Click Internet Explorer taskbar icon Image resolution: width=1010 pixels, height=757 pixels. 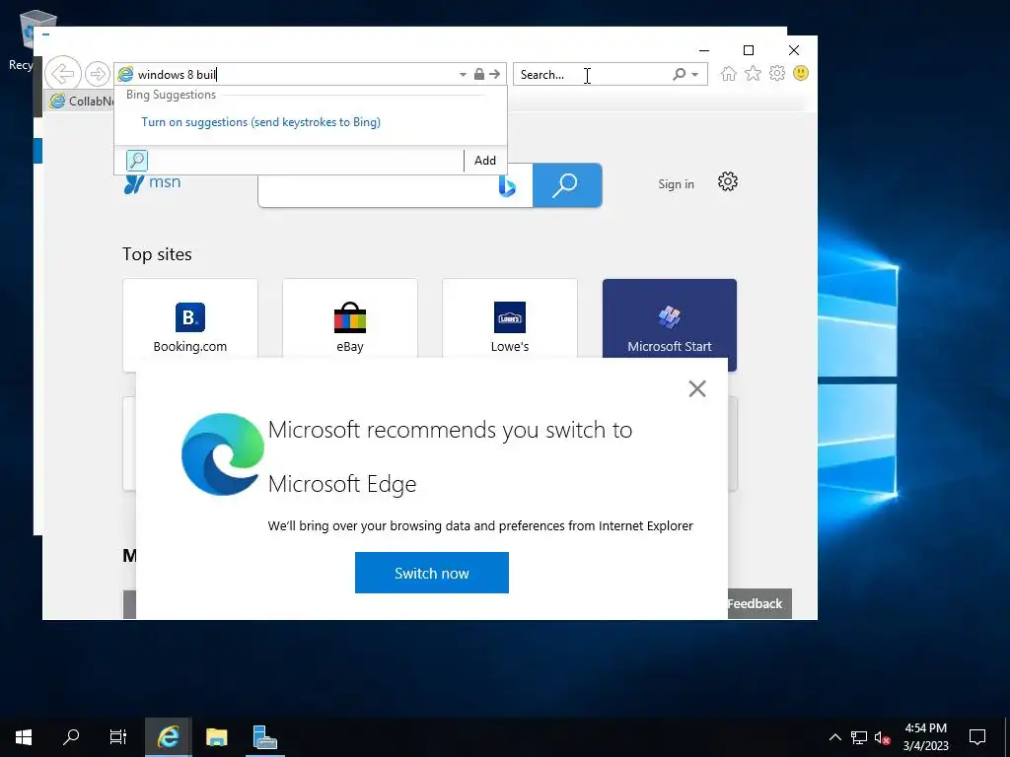168,737
